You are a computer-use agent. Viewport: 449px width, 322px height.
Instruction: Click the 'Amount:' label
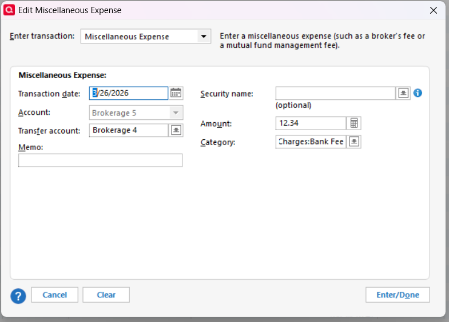(x=216, y=124)
